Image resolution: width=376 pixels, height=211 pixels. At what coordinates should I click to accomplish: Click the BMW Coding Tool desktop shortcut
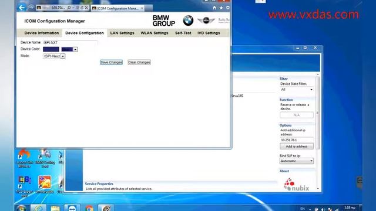[45, 159]
